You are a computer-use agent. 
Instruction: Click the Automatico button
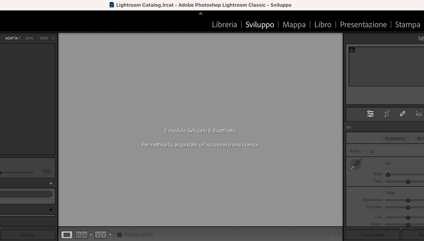(x=395, y=139)
